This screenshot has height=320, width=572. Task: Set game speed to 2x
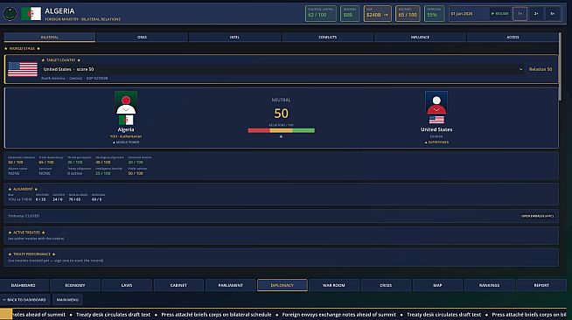click(x=536, y=14)
